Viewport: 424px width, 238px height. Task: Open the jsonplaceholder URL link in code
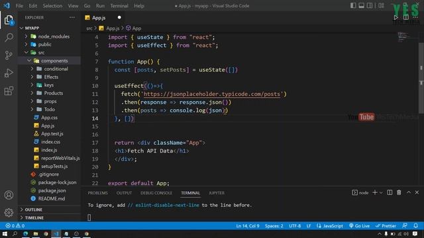tap(212, 94)
